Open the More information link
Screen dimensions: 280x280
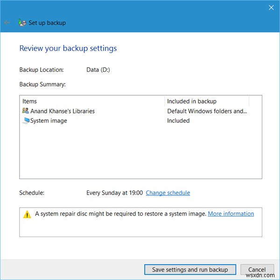(x=231, y=214)
